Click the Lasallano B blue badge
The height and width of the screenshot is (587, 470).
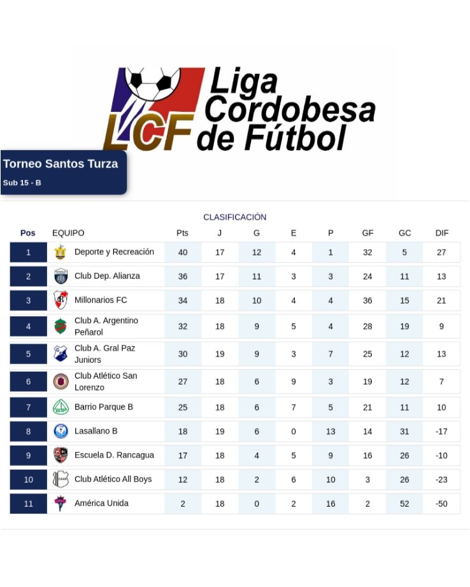coord(61,431)
